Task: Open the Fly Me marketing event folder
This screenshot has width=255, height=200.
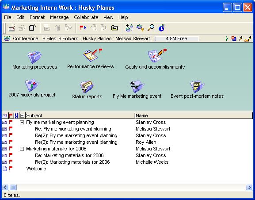Action: (137, 86)
